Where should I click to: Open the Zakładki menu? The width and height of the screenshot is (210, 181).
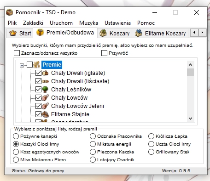click(x=33, y=23)
